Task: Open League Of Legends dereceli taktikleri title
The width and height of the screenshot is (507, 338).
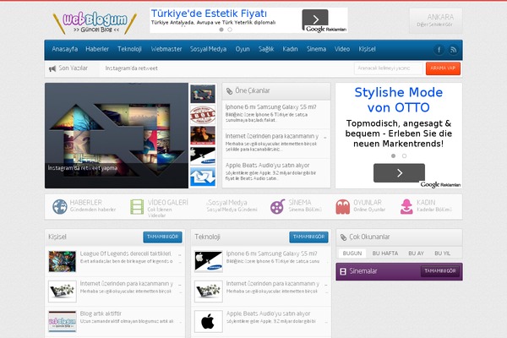Action: pyautogui.click(x=126, y=253)
